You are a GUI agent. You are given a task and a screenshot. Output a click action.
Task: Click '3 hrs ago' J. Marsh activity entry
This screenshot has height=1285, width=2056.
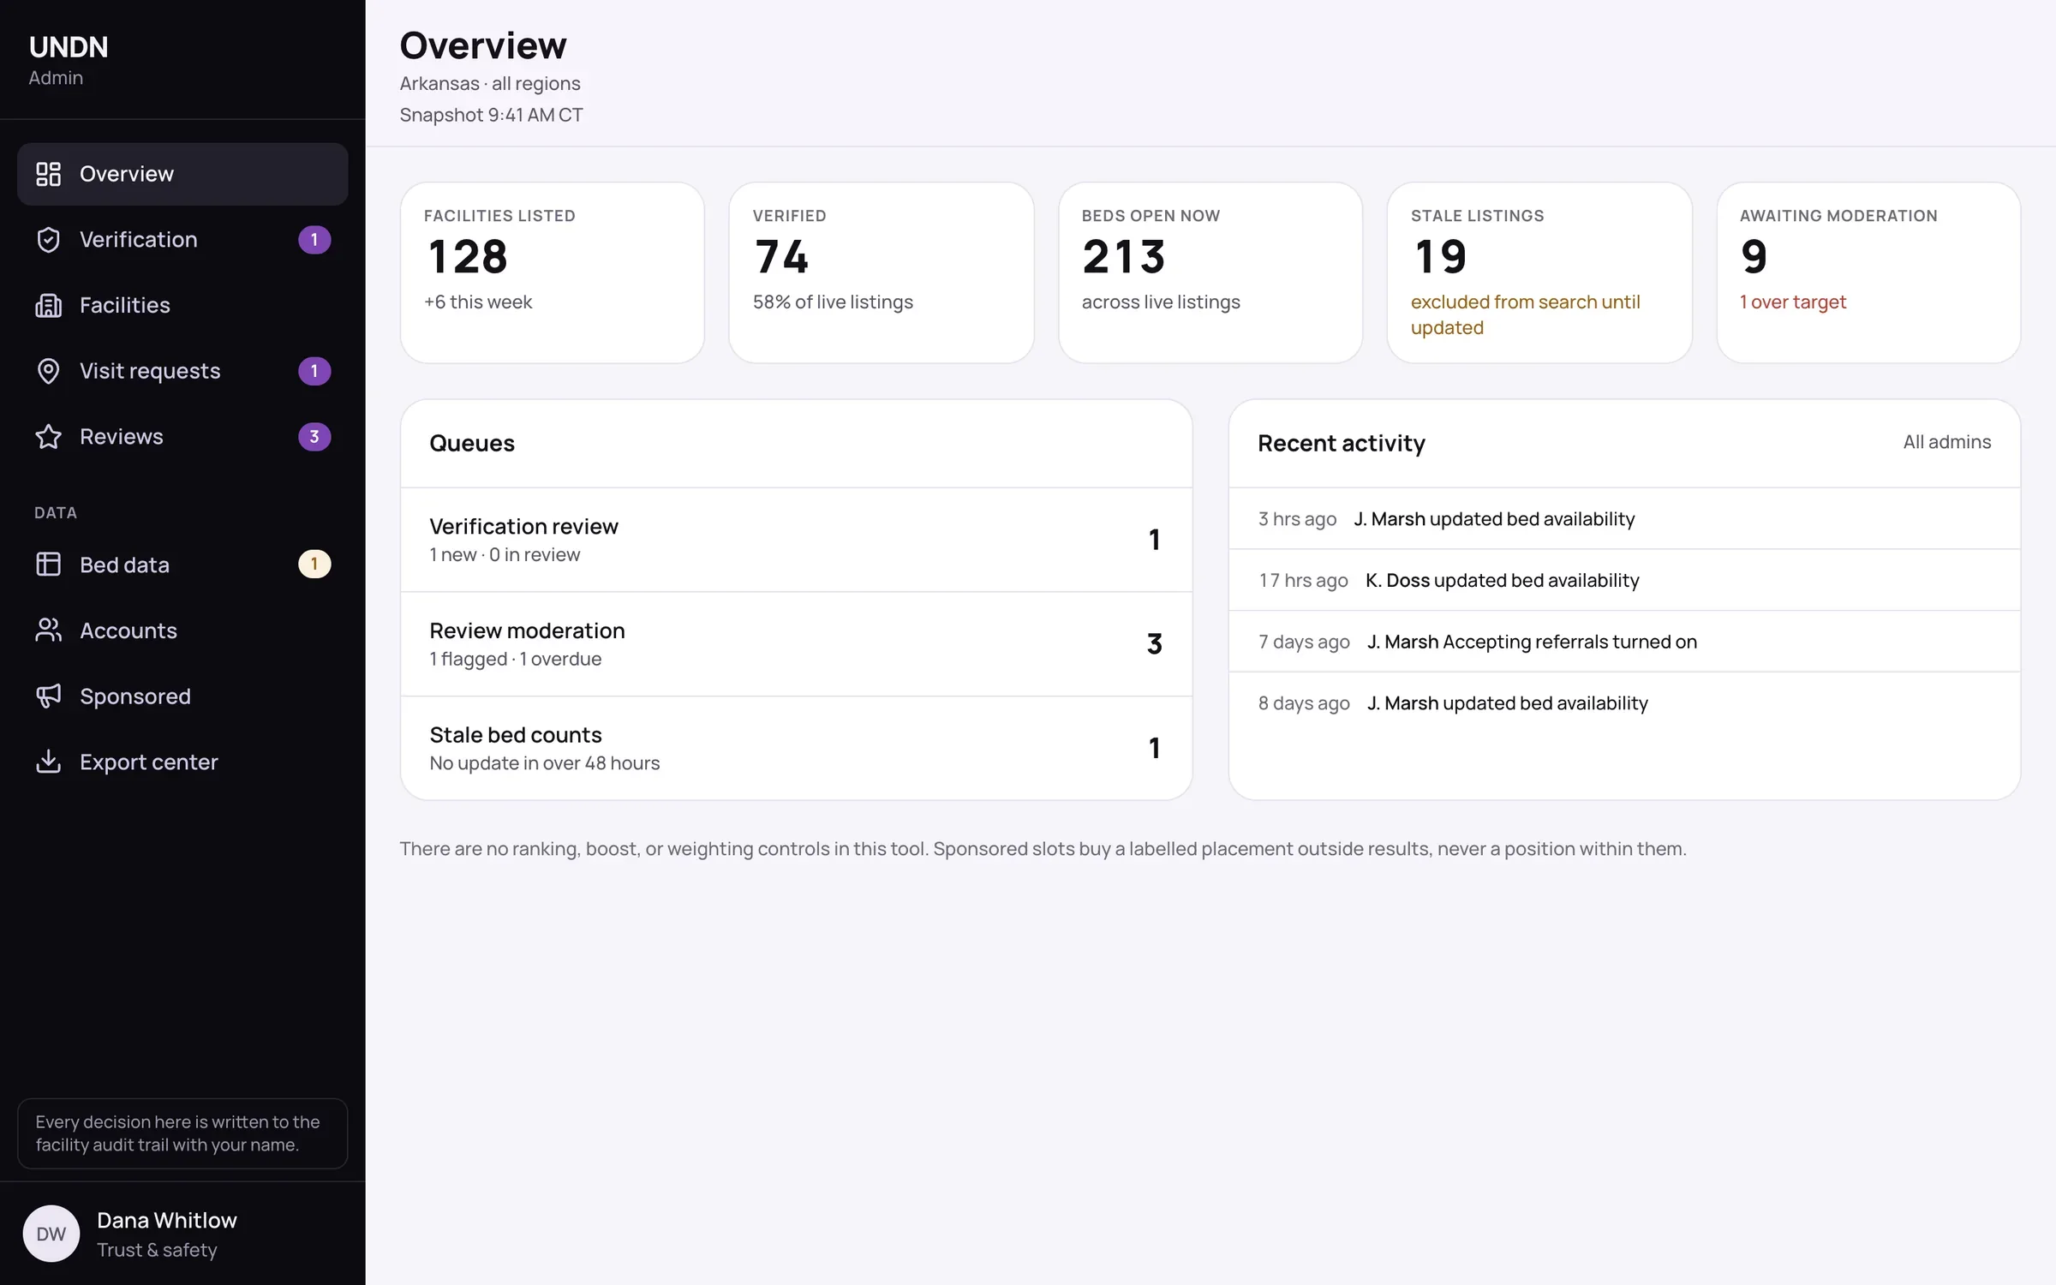coord(1624,519)
